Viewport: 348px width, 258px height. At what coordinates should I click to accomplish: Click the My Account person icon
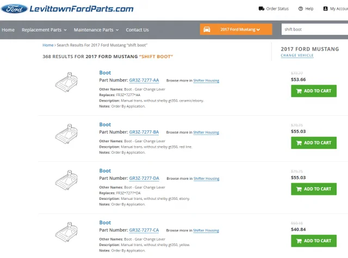(325, 9)
